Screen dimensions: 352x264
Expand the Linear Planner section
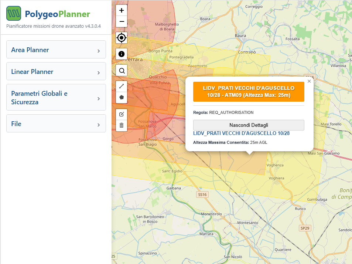[x=56, y=72]
